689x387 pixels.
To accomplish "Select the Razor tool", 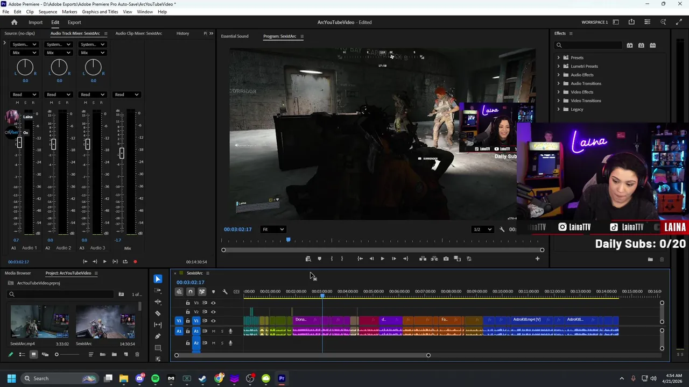I will [158, 313].
